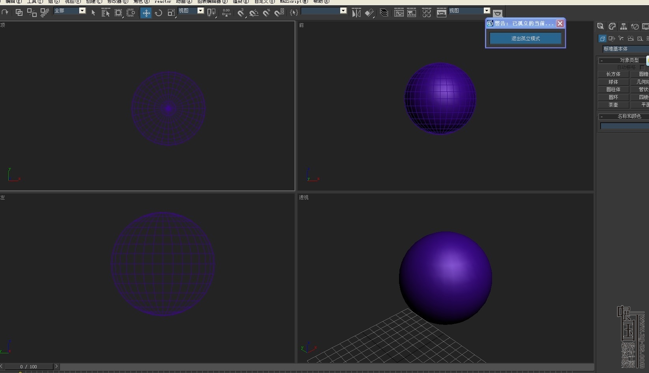Collapse the 对象类型 rollout
The height and width of the screenshot is (373, 649).
point(624,60)
